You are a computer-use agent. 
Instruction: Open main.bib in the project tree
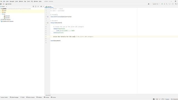pyautogui.click(x=7, y=16)
